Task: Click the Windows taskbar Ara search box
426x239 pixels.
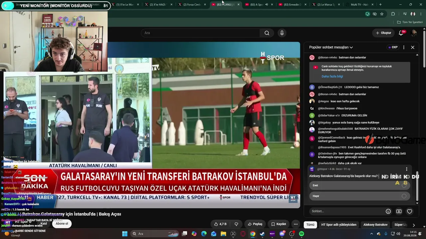Action: 155,234
